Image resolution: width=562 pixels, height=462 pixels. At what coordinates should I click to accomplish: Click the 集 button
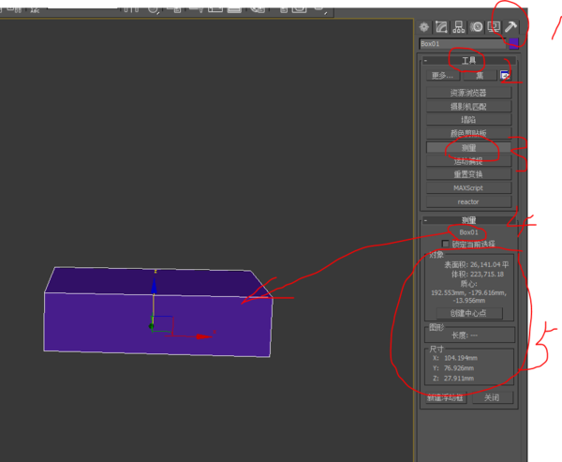480,76
